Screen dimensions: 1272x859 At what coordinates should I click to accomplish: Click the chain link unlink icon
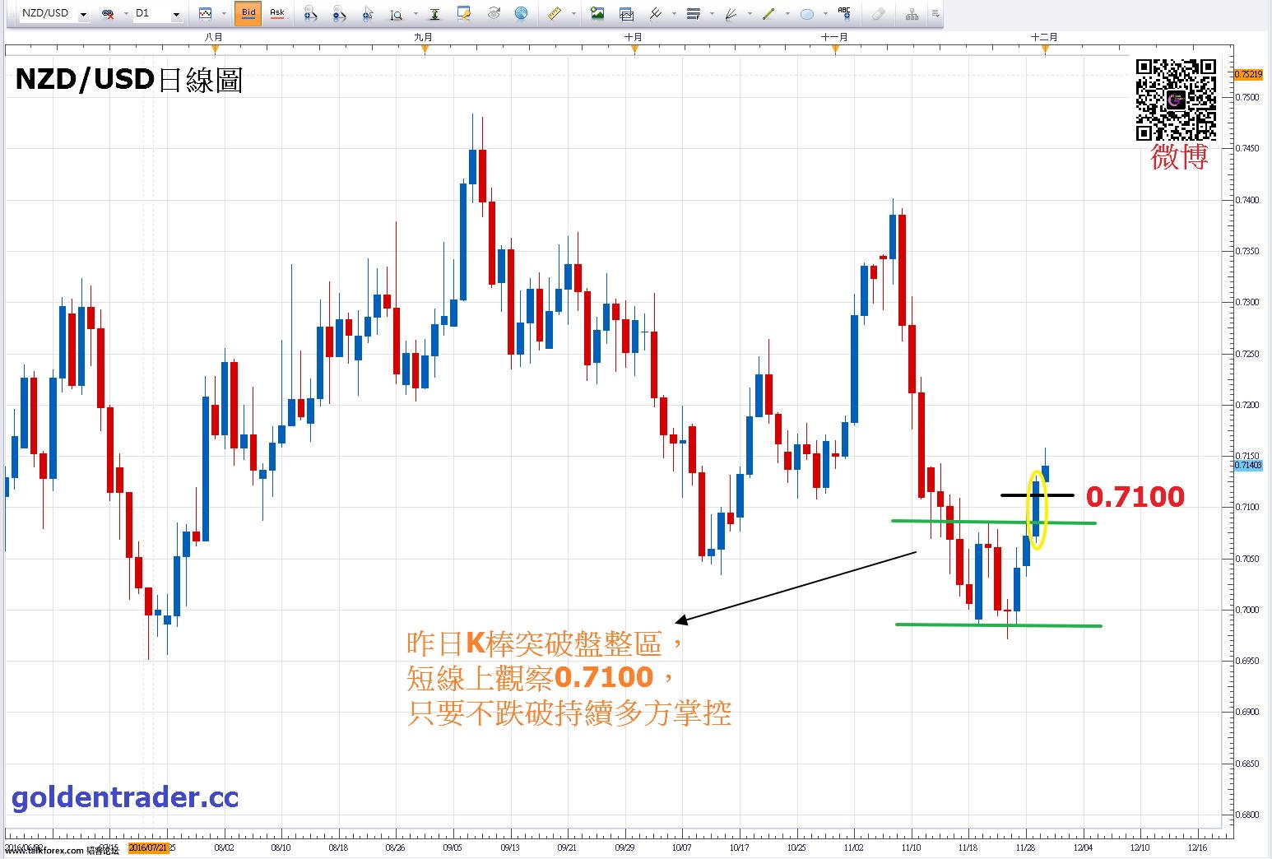coord(108,14)
